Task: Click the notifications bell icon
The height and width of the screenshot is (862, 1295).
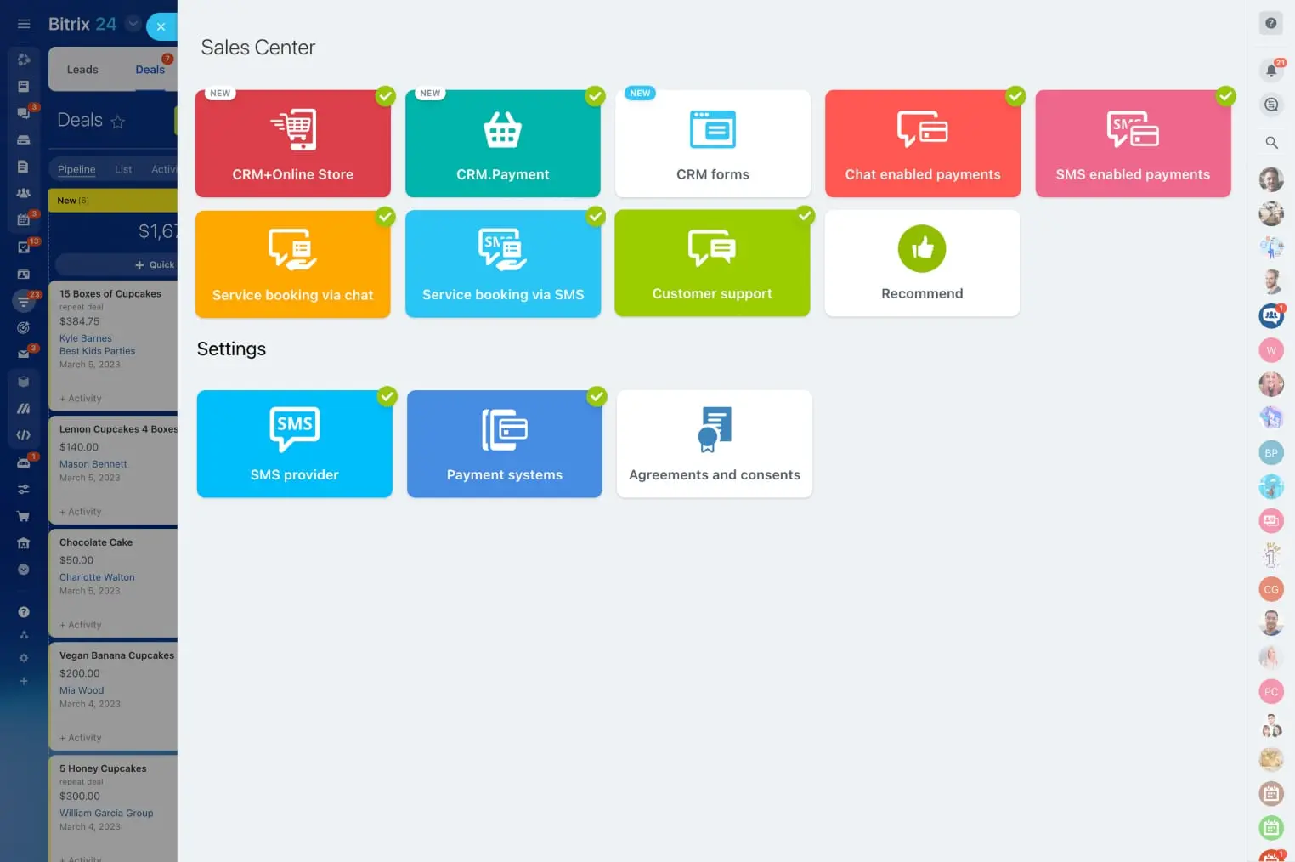Action: click(x=1270, y=71)
